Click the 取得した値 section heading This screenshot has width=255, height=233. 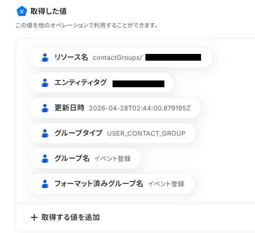[x=48, y=11]
